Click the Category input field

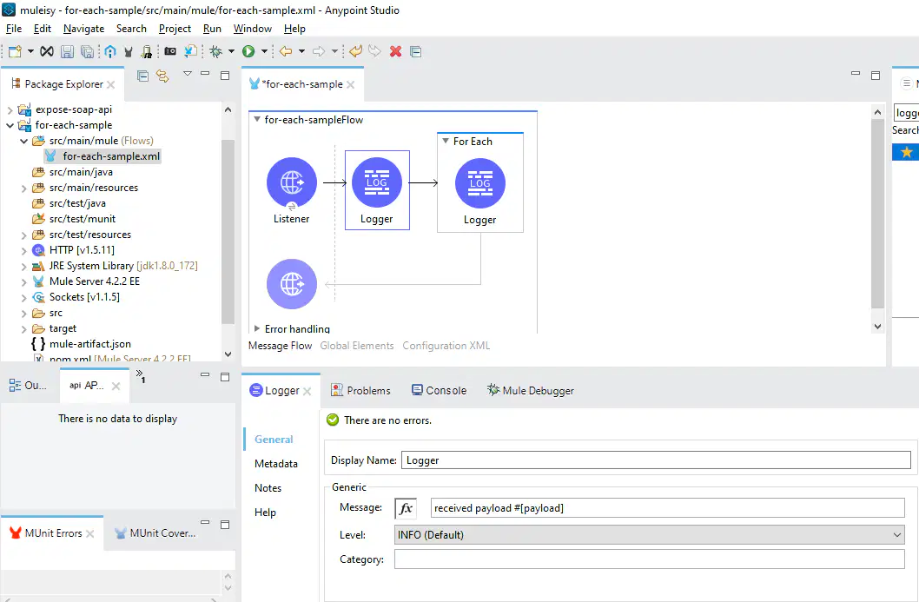pos(650,559)
